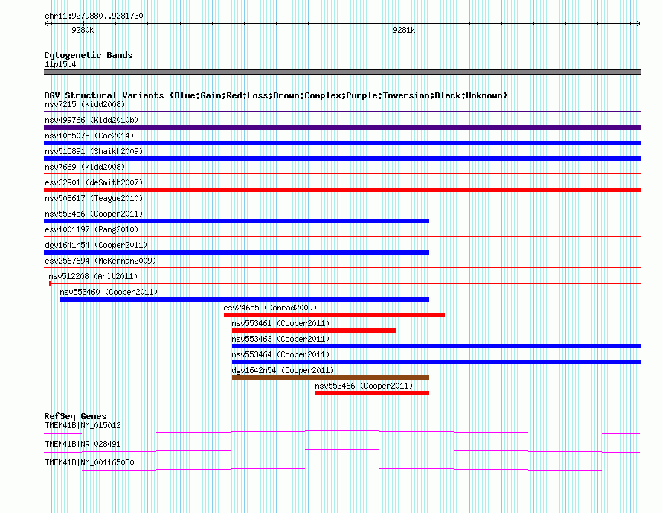The image size is (662, 513).
Task: Select nsv508617 (Teague2010) label
Action: (94, 198)
